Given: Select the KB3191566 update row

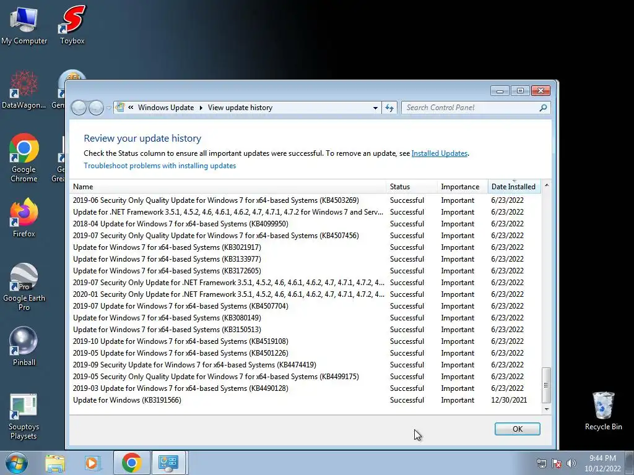Looking at the screenshot, I should [305, 400].
